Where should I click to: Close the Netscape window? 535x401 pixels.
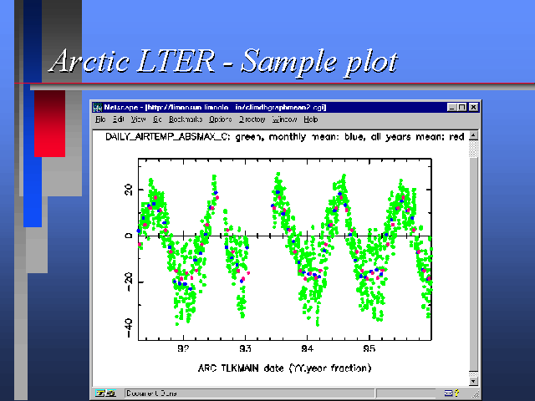[x=473, y=108]
